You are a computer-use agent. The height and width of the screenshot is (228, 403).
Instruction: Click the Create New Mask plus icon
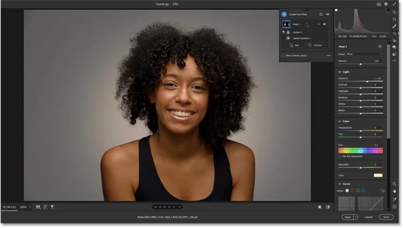pyautogui.click(x=284, y=15)
